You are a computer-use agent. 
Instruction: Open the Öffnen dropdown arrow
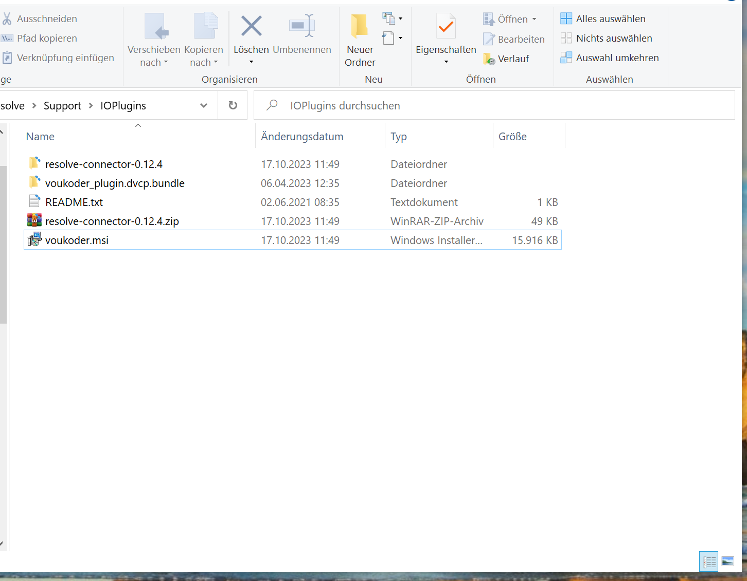(534, 20)
